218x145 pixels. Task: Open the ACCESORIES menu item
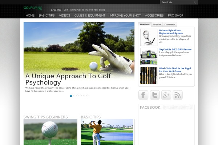click(x=154, y=15)
